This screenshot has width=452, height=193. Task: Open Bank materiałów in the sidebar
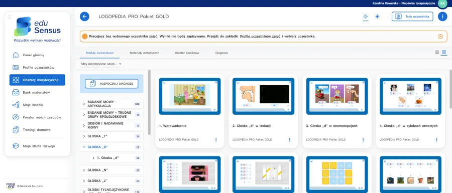coord(37,93)
